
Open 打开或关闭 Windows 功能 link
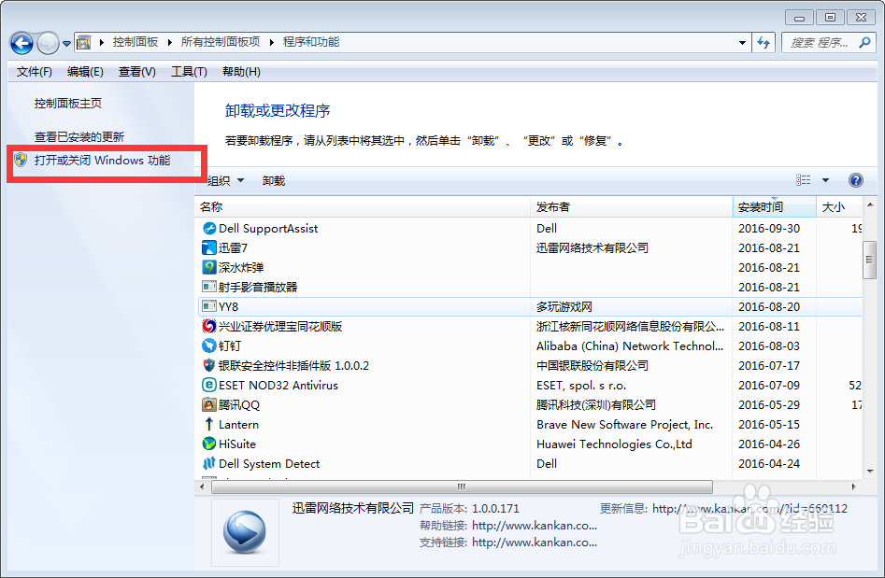click(102, 161)
